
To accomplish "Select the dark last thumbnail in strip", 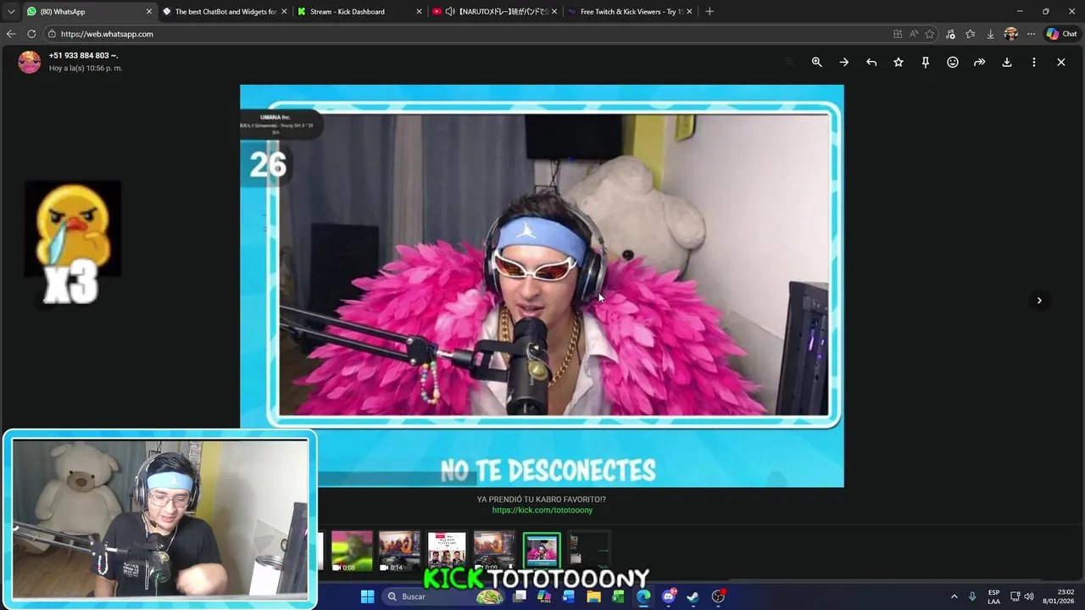I will 589,551.
